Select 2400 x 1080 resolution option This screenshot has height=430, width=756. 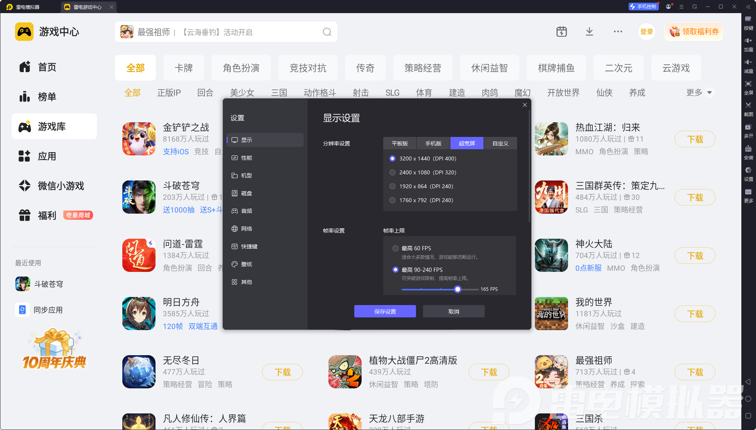click(x=392, y=172)
